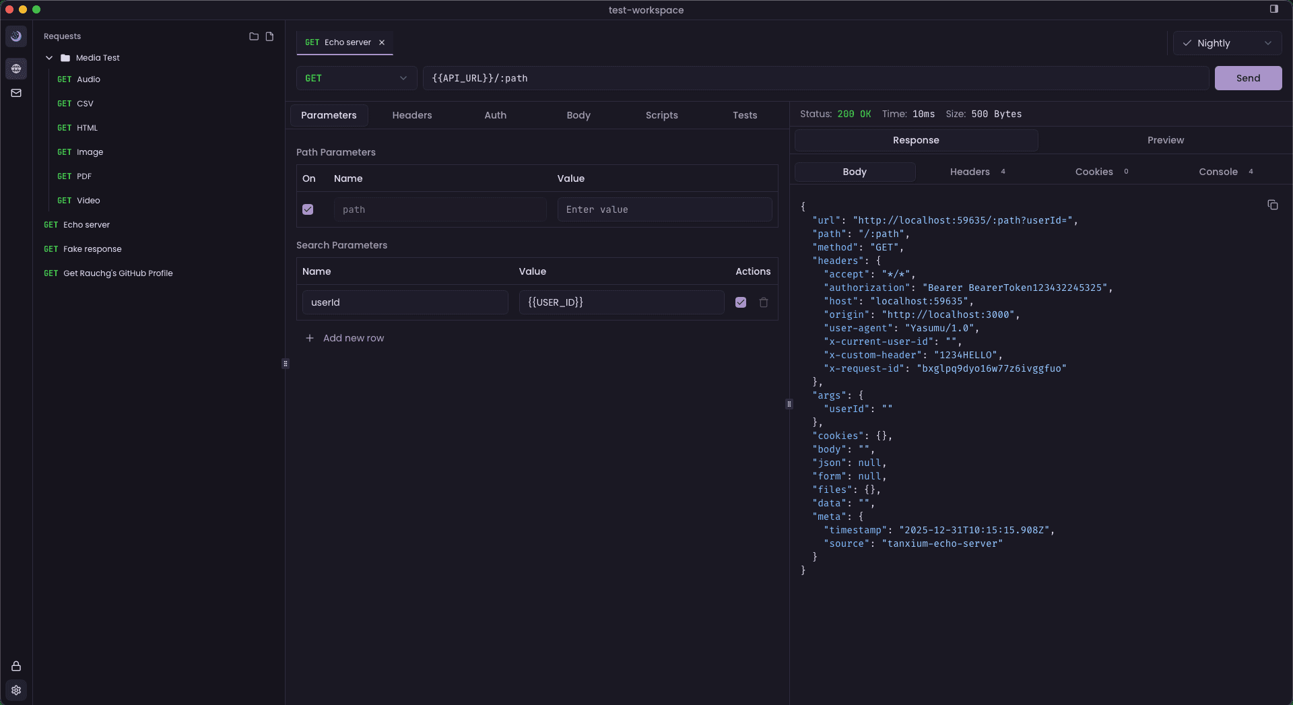
Task: Click the Yasumu logo at sidebar top
Action: 16,36
